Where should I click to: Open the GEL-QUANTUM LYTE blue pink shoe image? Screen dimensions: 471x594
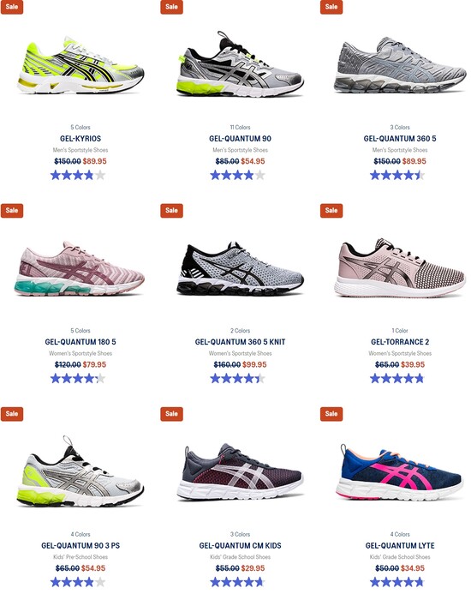(x=400, y=472)
